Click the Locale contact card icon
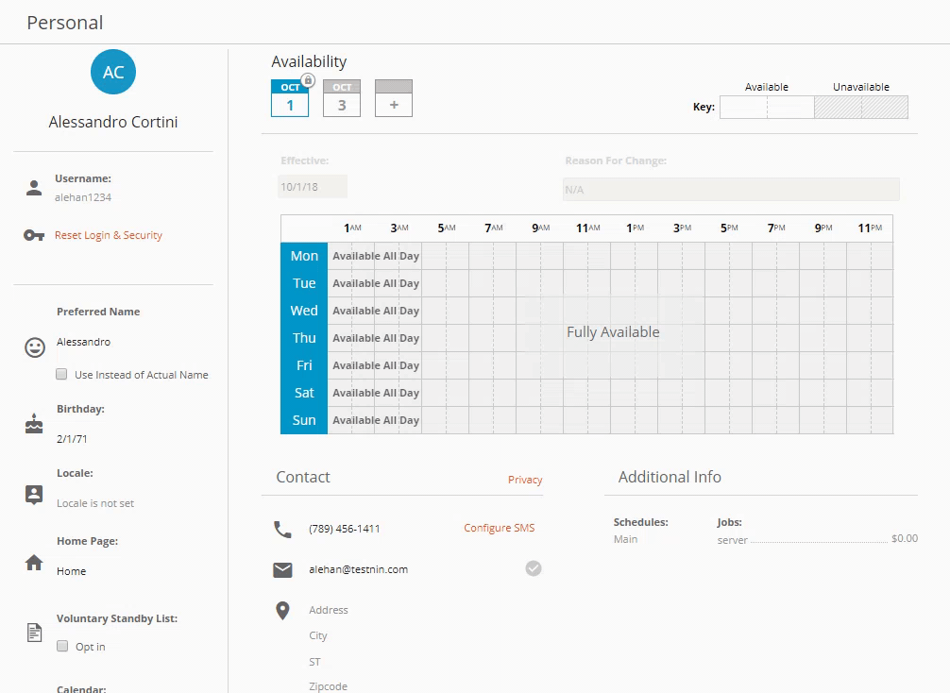This screenshot has width=950, height=693. (34, 495)
